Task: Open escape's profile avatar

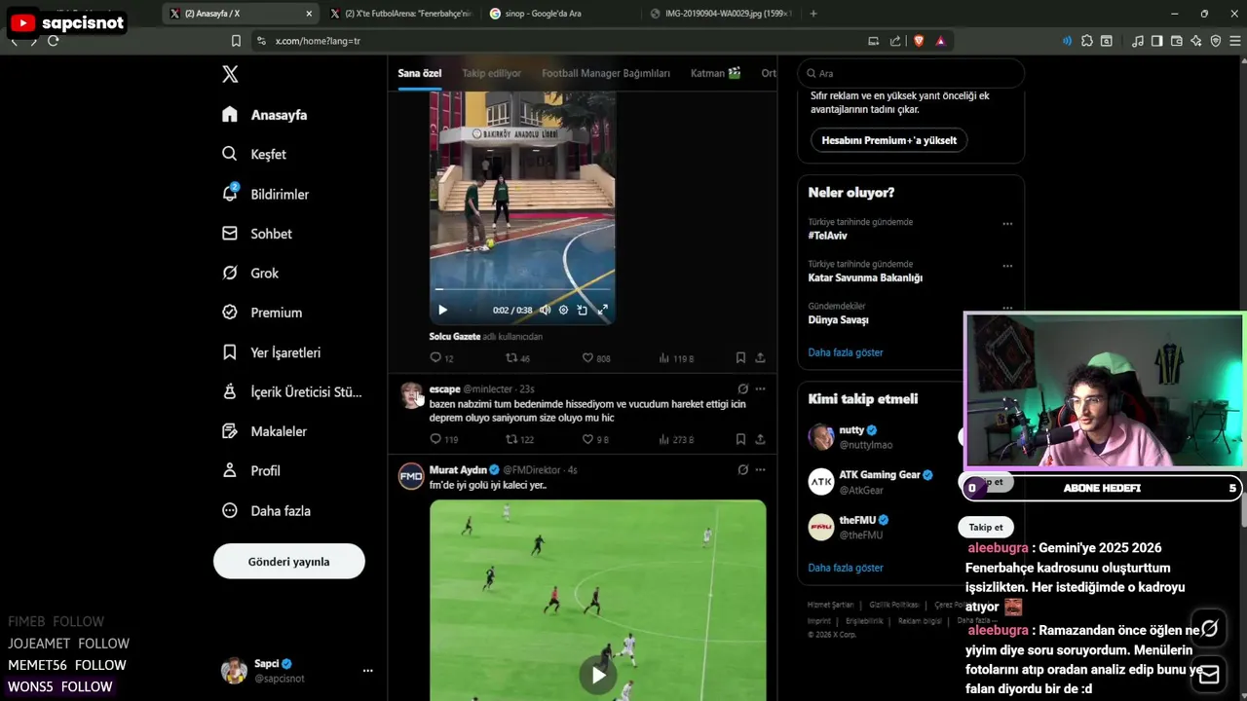Action: (411, 395)
